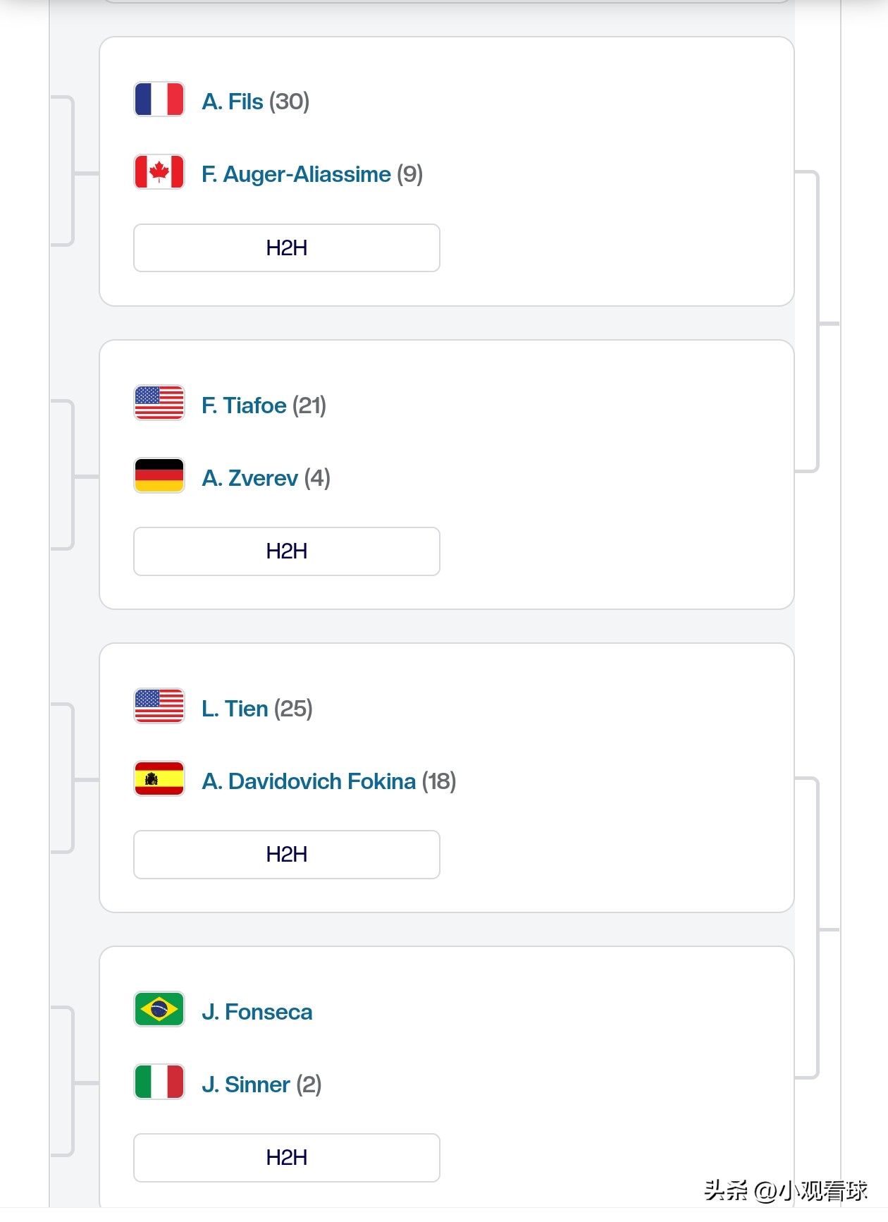The width and height of the screenshot is (888, 1222).
Task: Open H2H for Tiafoe vs Zverev
Action: pyautogui.click(x=286, y=551)
